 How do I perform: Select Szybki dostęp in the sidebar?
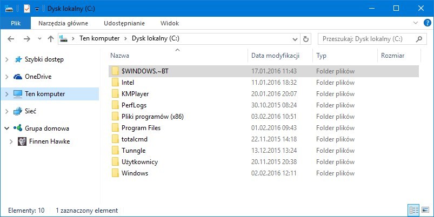44,59
